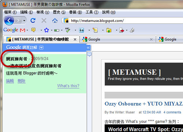Open the spell check dropdown arrow
Viewport: 183px width, 132px height.
pos(75,30)
